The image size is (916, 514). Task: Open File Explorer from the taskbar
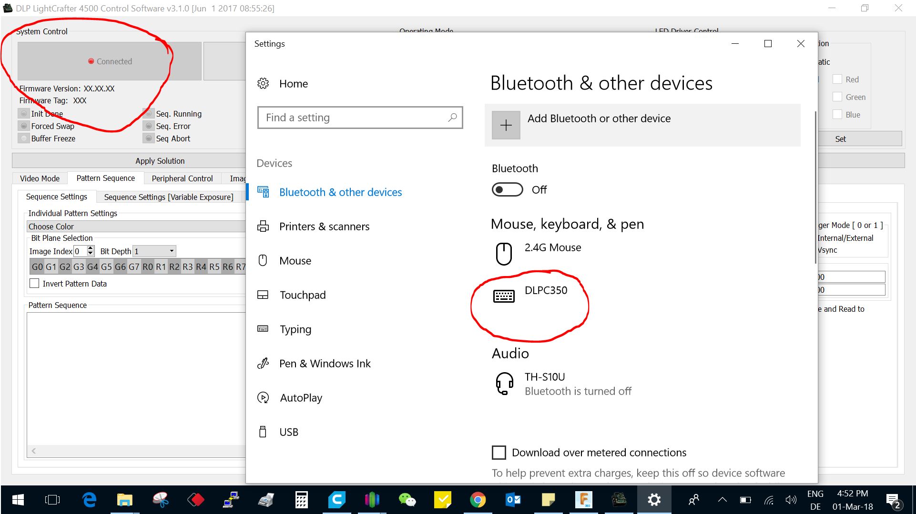(124, 500)
